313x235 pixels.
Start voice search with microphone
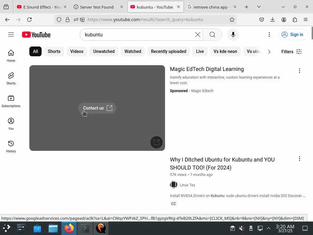[233, 35]
